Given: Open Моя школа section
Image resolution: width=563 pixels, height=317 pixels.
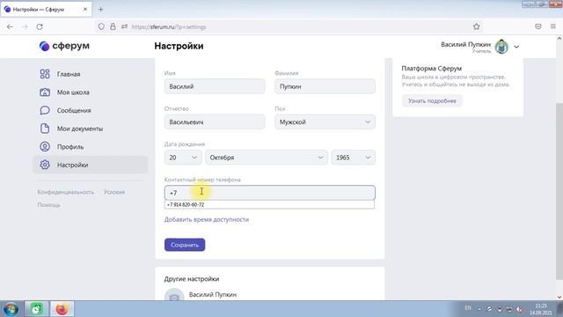Looking at the screenshot, I should [x=73, y=92].
